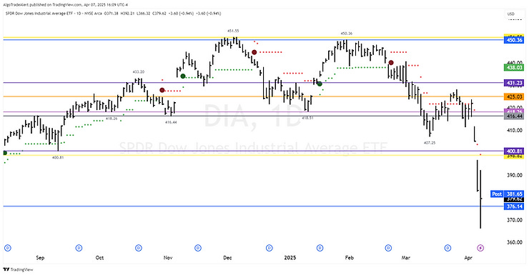This screenshot has width=529, height=275.
Task: Click the 433.20 pivot label in October
Action: pos(138,71)
